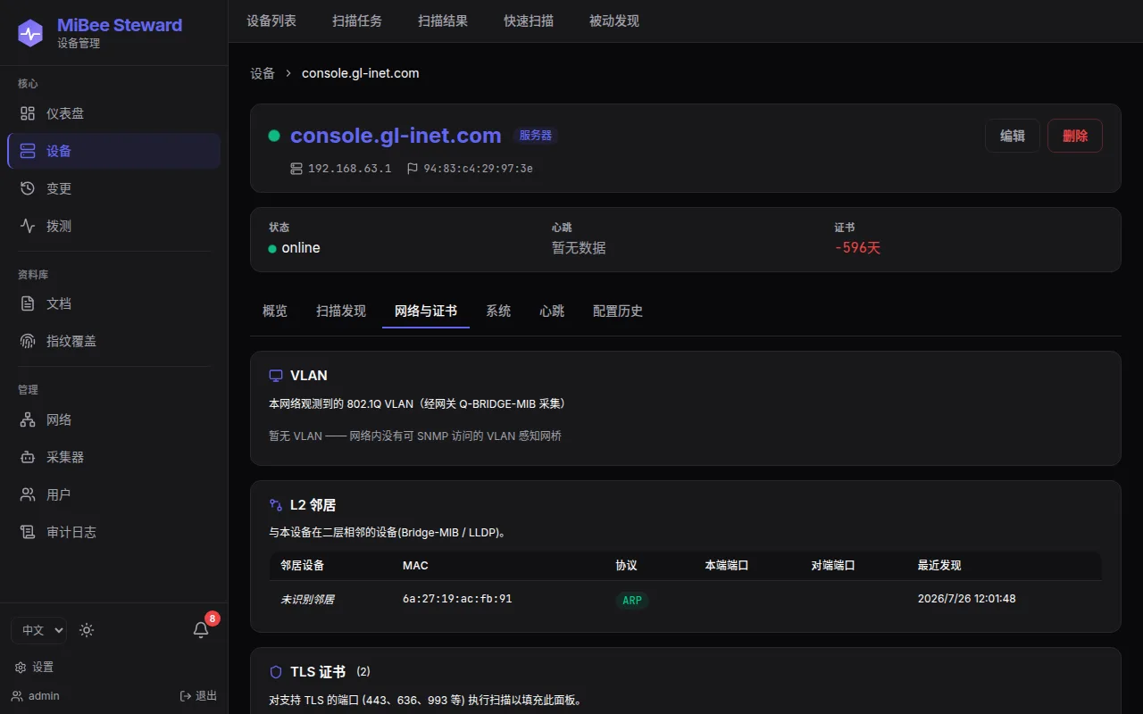The height and width of the screenshot is (714, 1143).
Task: Click the green status dot beside device name
Action: (x=274, y=136)
